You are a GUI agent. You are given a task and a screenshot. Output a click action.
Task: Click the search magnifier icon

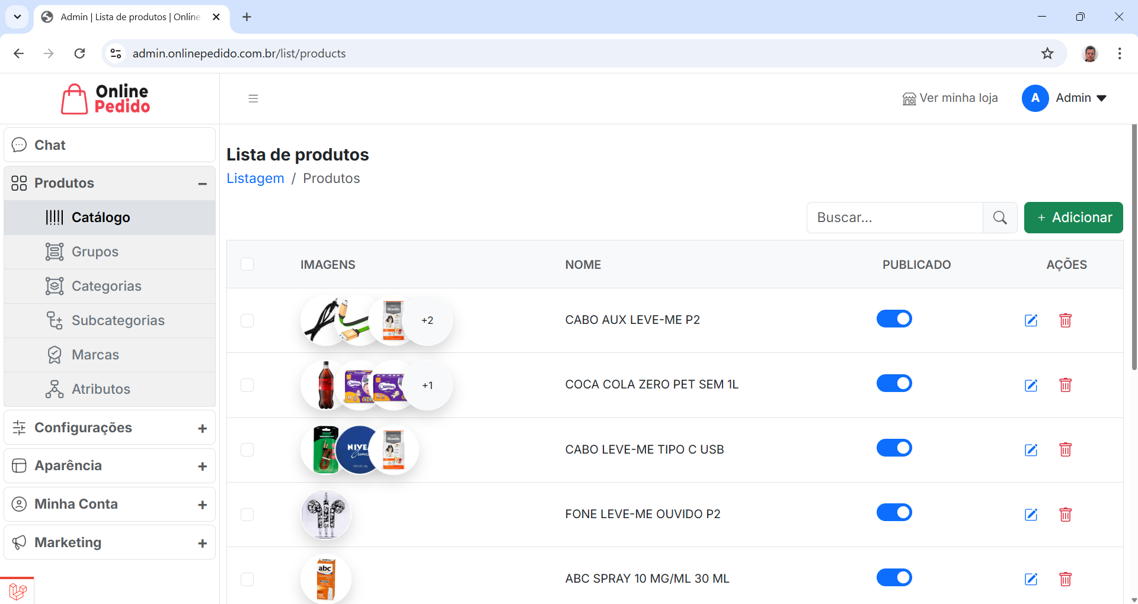(1000, 217)
